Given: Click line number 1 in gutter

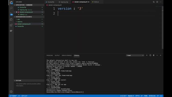Looking at the screenshot, I should click(x=54, y=9).
